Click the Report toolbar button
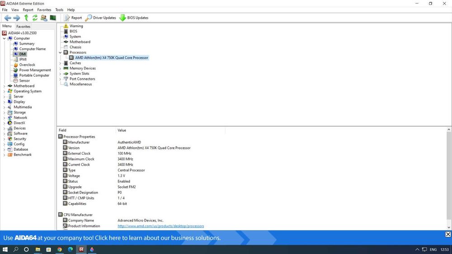452x254 pixels. (x=73, y=18)
